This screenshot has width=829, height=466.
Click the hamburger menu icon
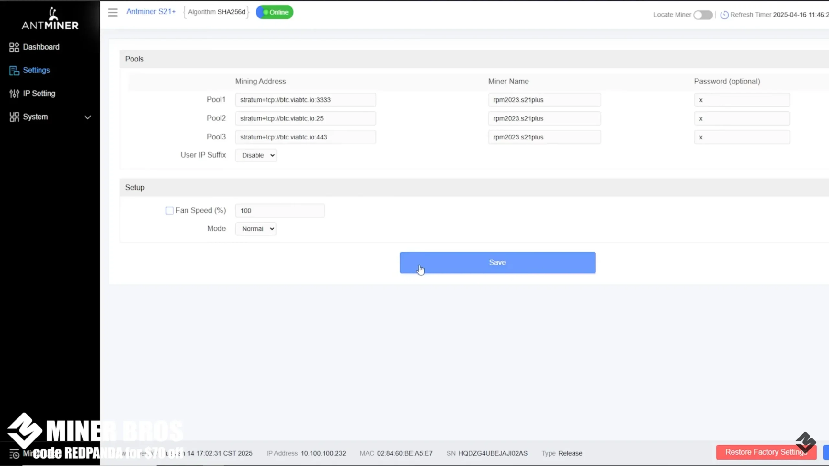click(113, 12)
